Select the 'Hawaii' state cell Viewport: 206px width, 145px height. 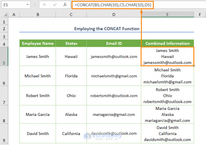pyautogui.click(x=71, y=56)
